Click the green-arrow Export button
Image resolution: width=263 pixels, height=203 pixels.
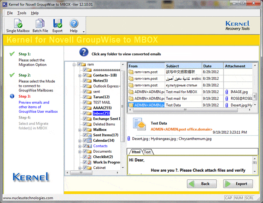[238, 184]
